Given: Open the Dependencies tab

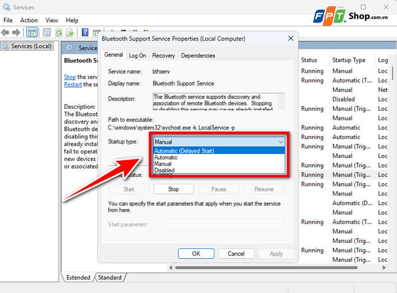Looking at the screenshot, I should (x=198, y=56).
